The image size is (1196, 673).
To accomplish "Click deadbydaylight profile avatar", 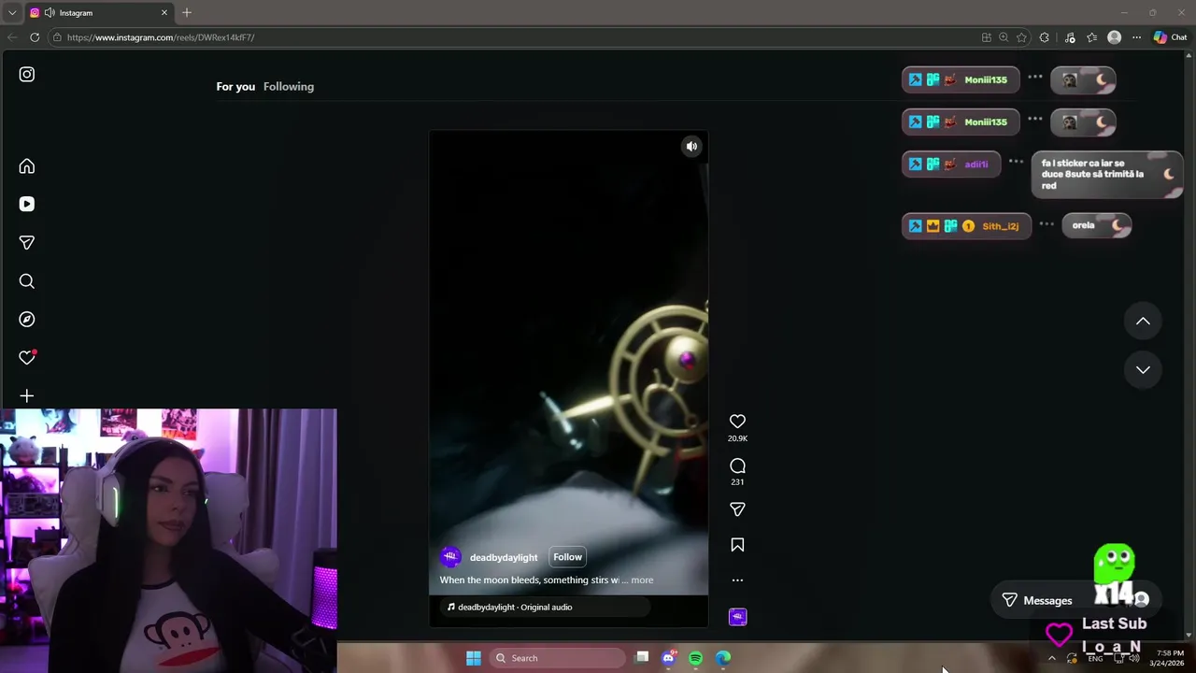I will pos(450,557).
